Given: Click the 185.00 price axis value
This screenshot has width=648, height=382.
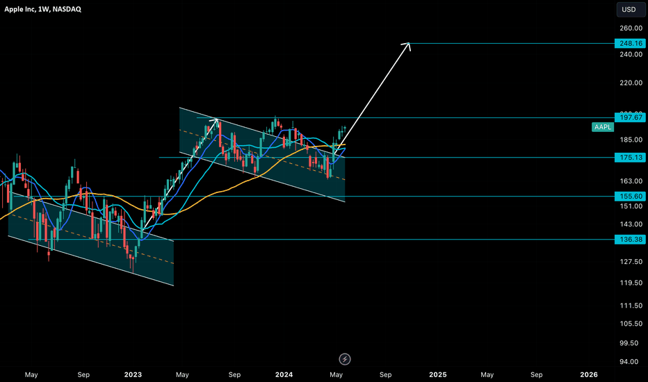Looking at the screenshot, I should click(631, 140).
